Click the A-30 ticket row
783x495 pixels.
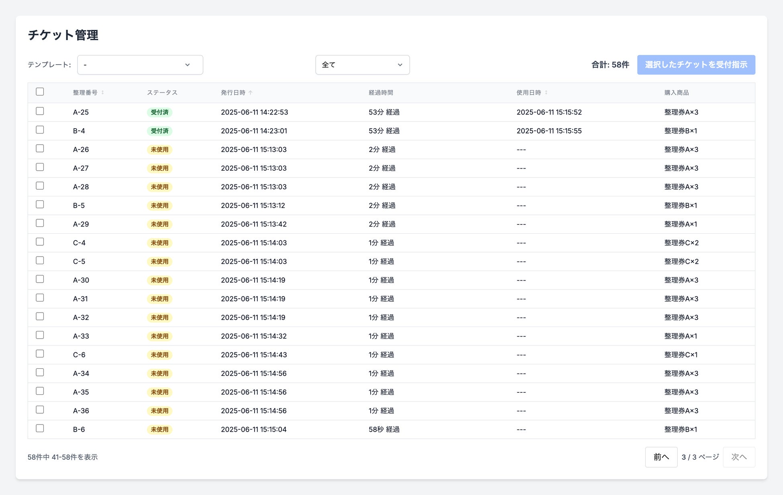[81, 280]
